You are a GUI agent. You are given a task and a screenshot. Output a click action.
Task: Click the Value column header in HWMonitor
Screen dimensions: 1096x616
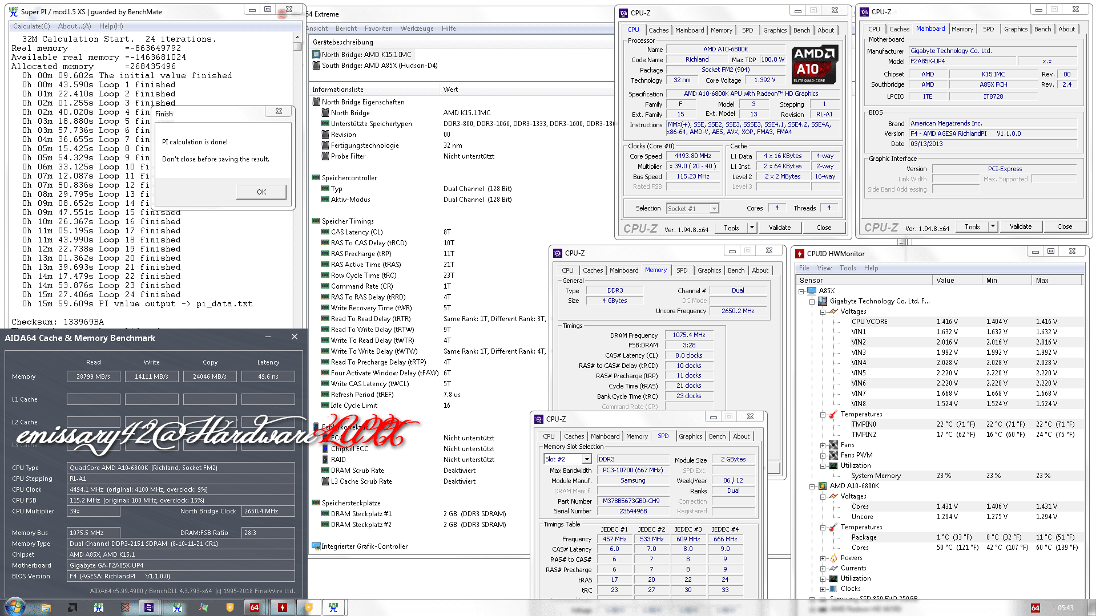[x=957, y=280]
